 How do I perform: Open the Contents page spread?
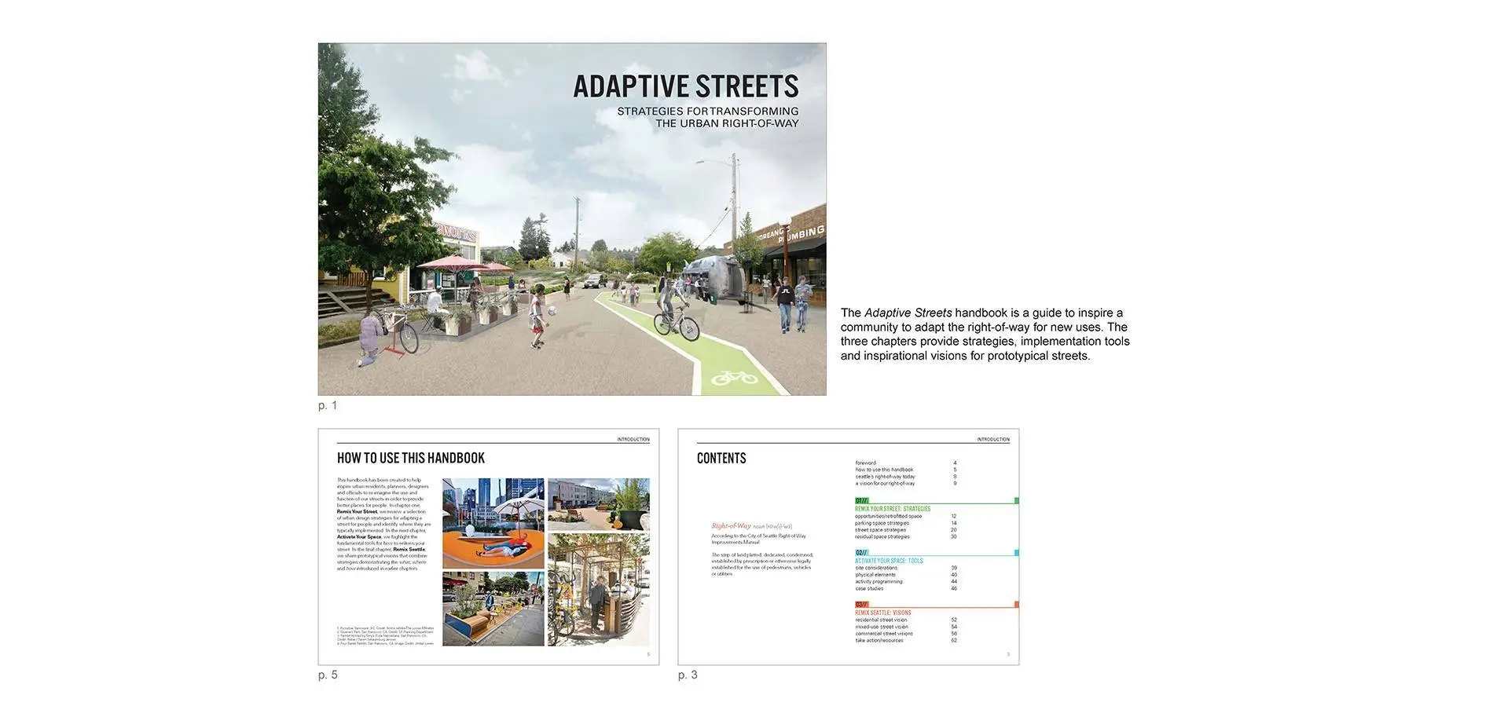pos(849,547)
